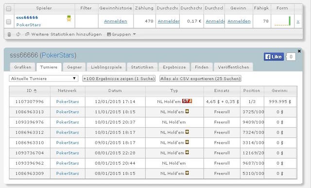The image size is (311, 188).
Task: Click the STJ badge in first row
Action: (187, 101)
